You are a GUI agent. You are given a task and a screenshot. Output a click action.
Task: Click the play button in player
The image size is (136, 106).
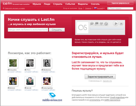coord(116,24)
